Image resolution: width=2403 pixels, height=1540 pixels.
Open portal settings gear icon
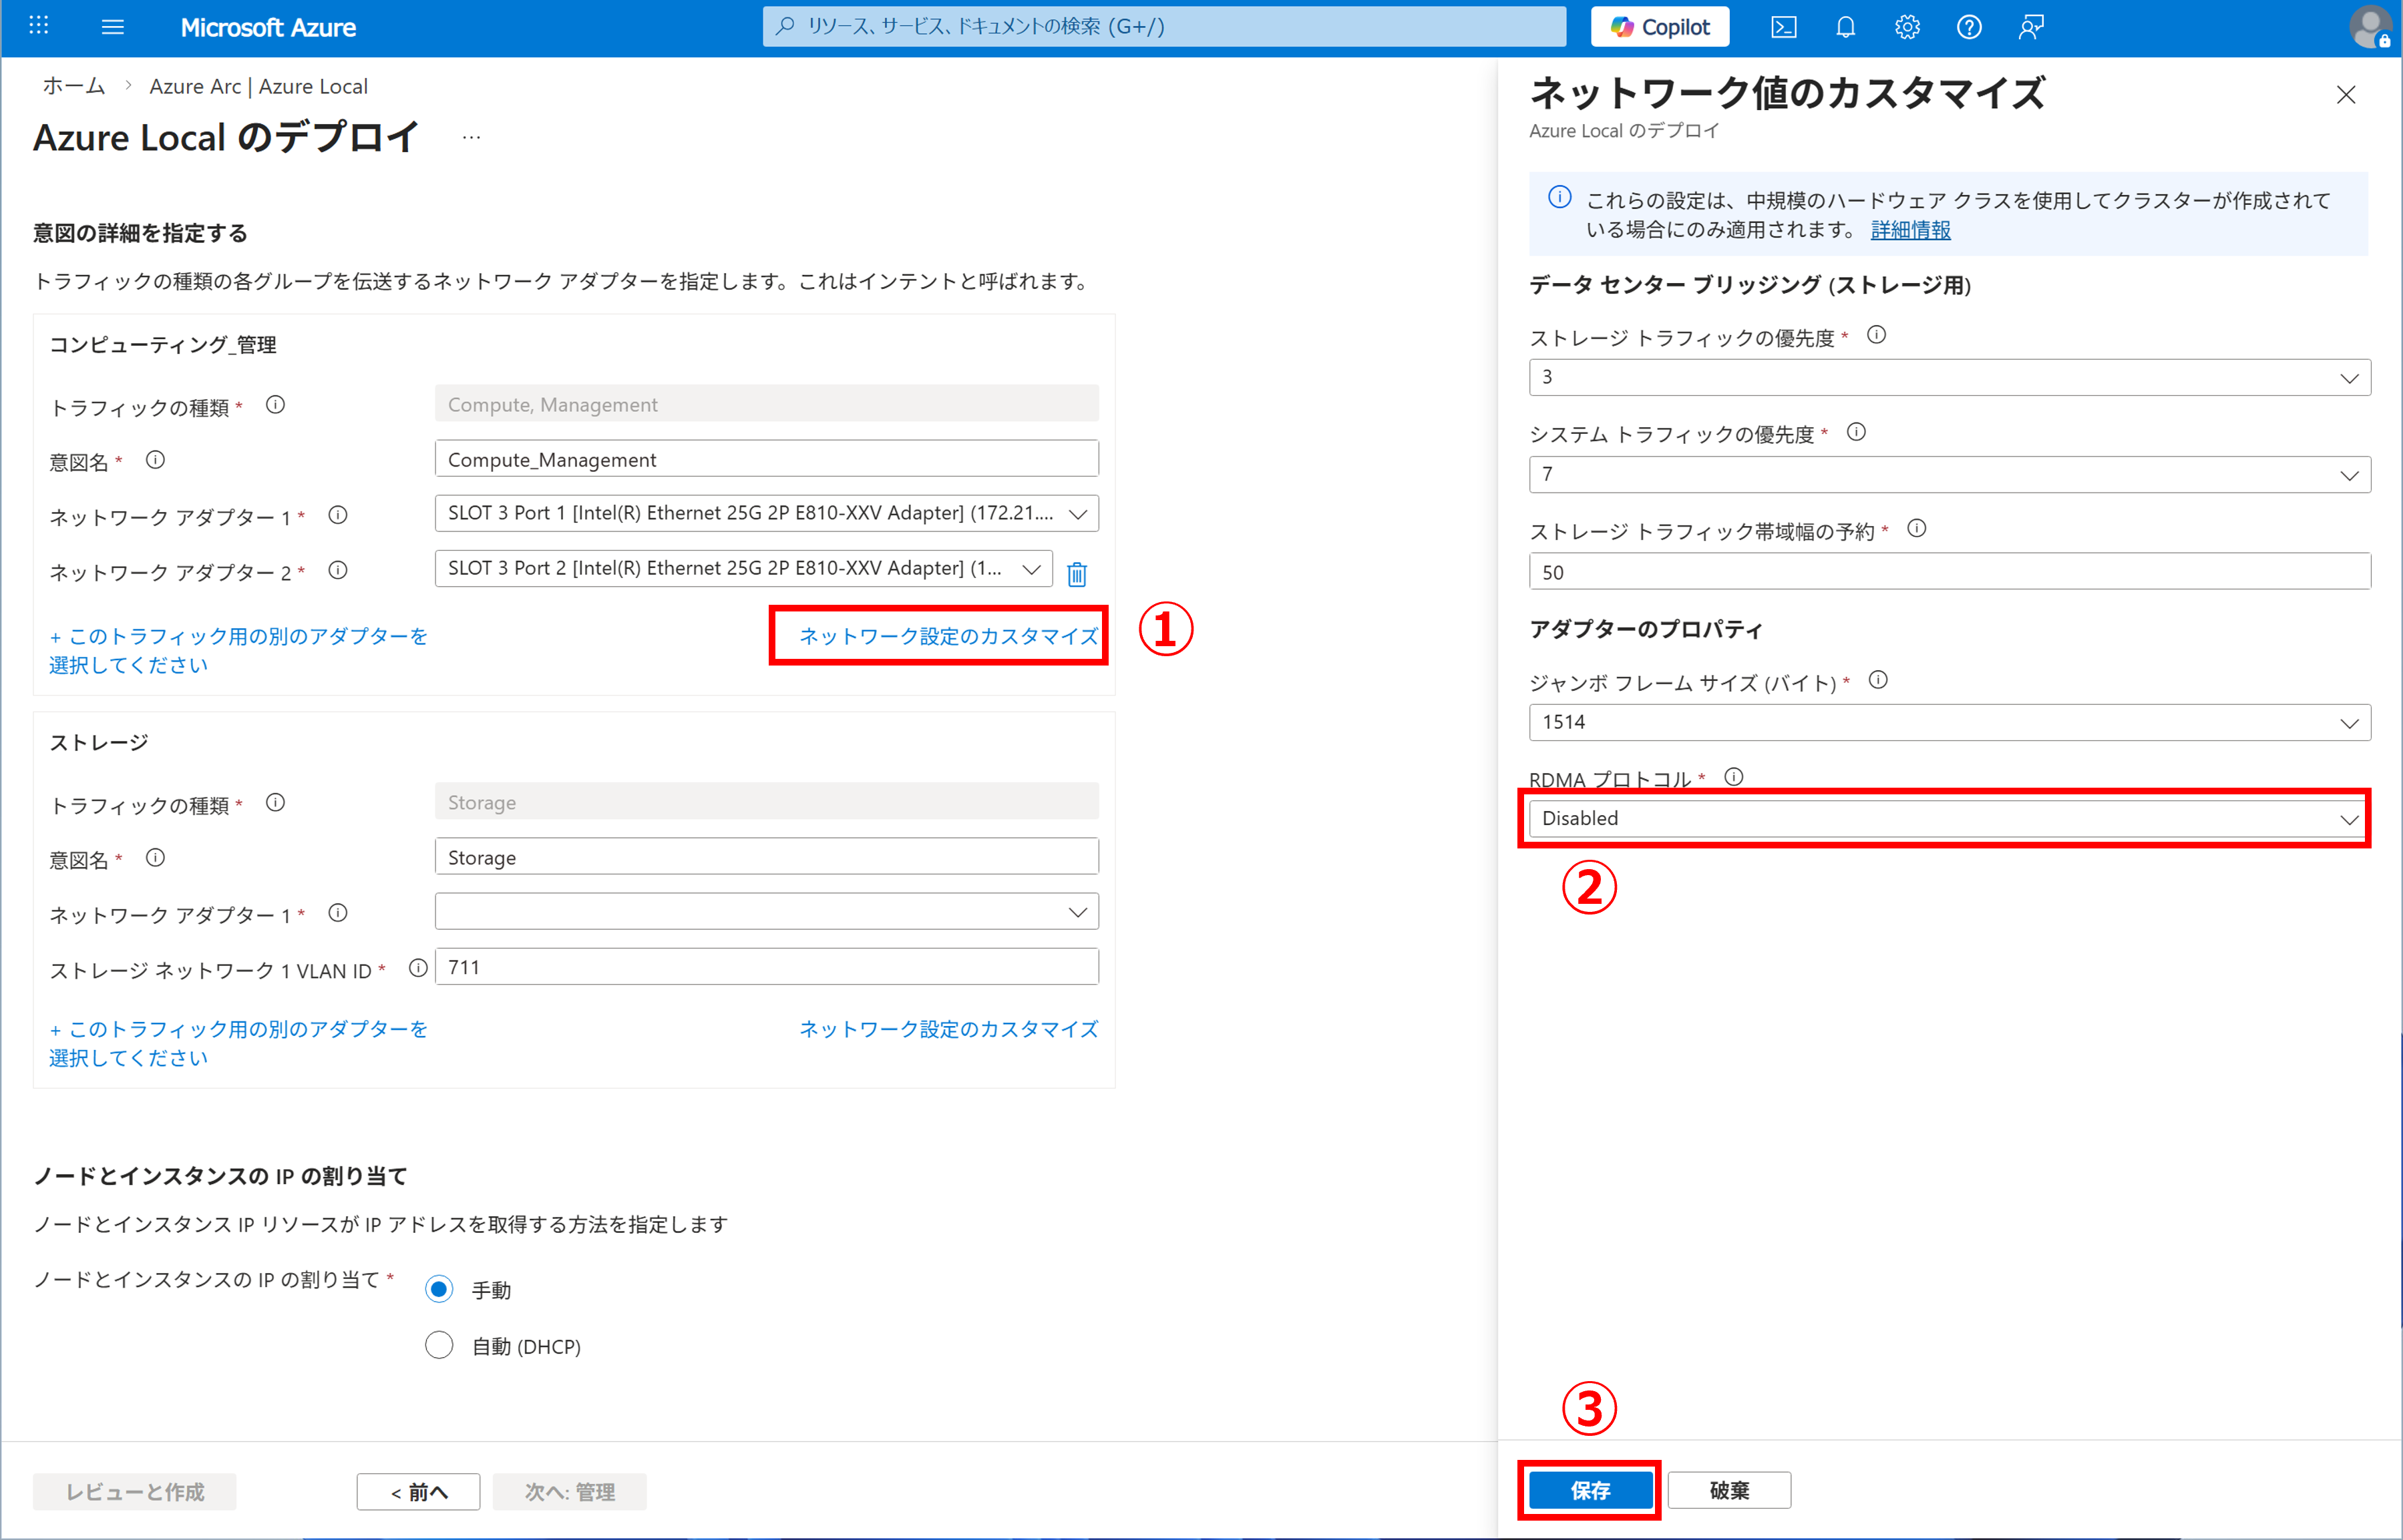pos(1907,27)
